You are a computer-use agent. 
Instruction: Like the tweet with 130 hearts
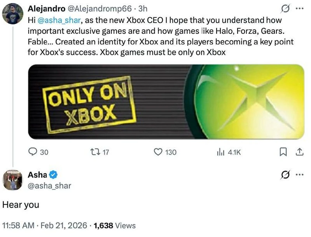158,152
